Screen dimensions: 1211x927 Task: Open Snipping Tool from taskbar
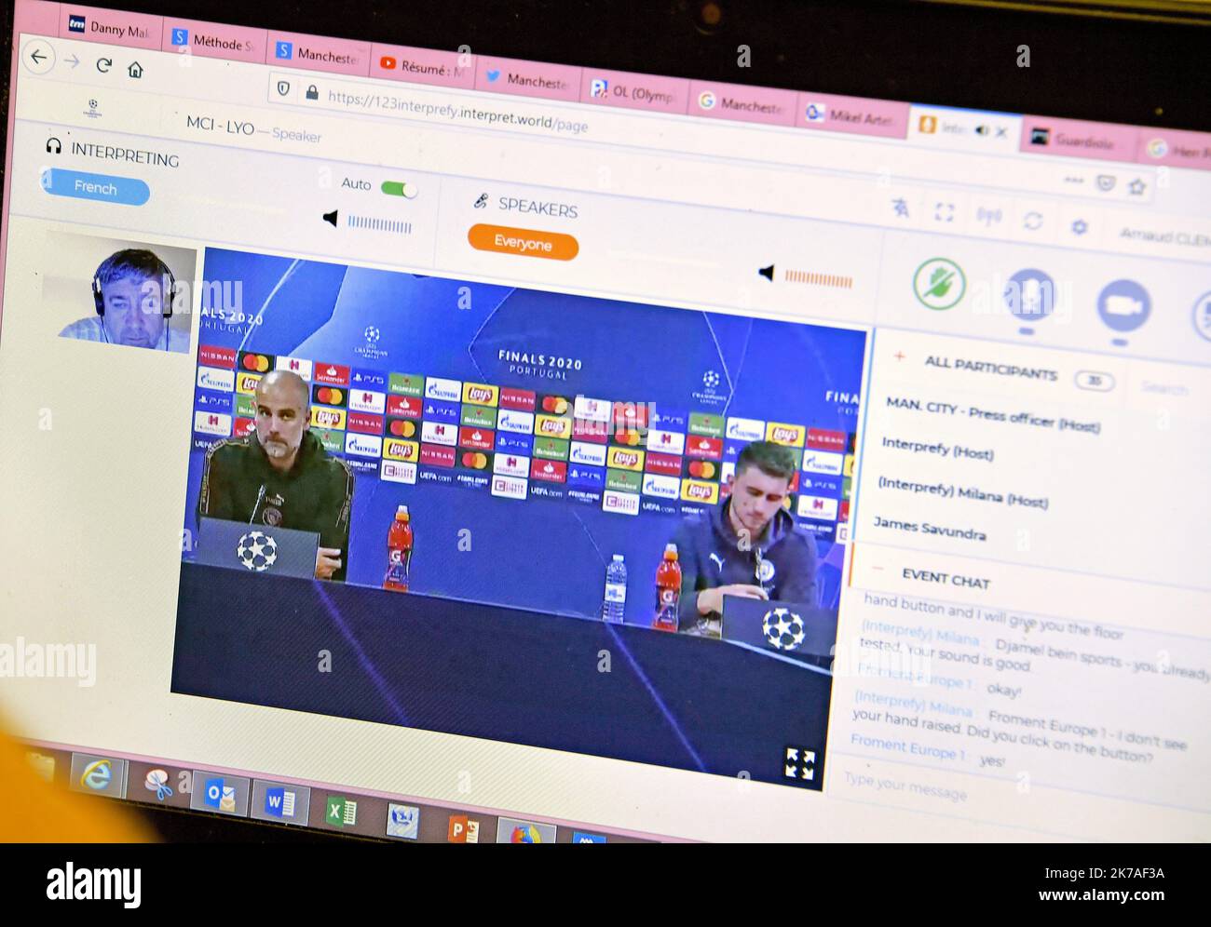pyautogui.click(x=158, y=784)
